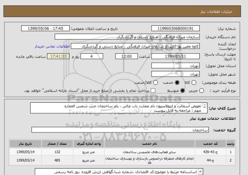Click the تاریخ نیاز column header
This screenshot has height=175, width=248.
click(25, 144)
